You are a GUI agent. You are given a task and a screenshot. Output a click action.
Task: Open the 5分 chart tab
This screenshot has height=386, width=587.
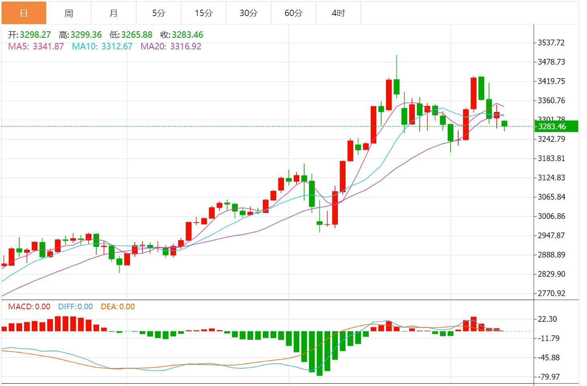tap(158, 13)
